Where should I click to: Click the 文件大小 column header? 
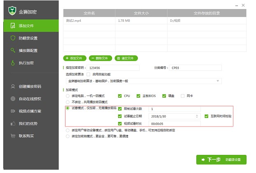(x=141, y=13)
